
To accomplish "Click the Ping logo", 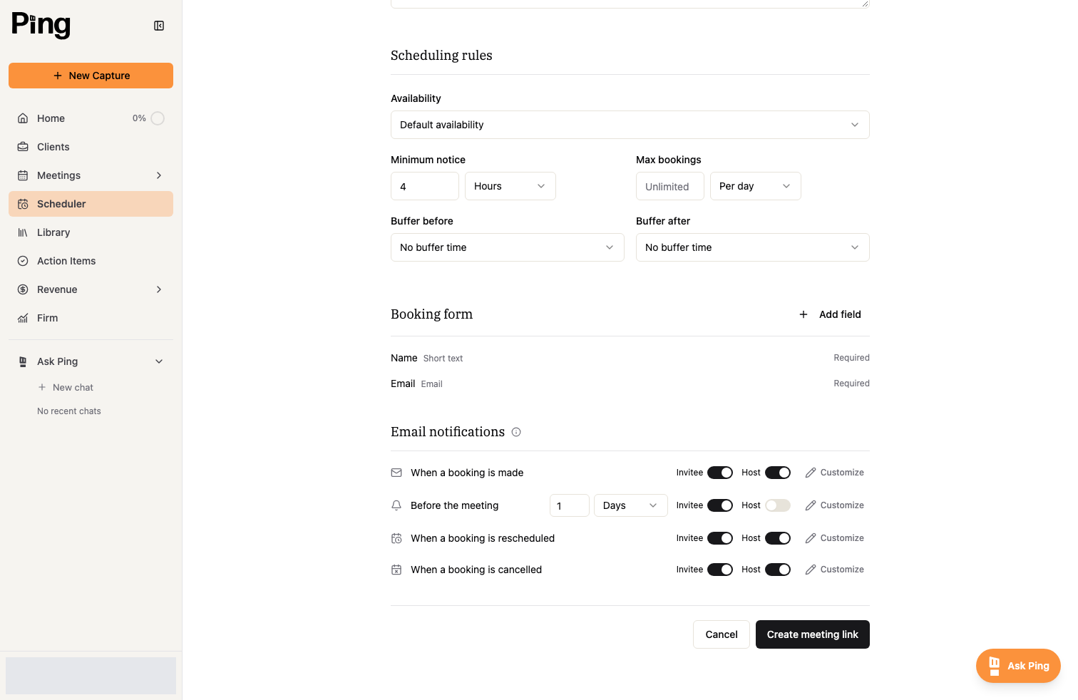I will [41, 25].
